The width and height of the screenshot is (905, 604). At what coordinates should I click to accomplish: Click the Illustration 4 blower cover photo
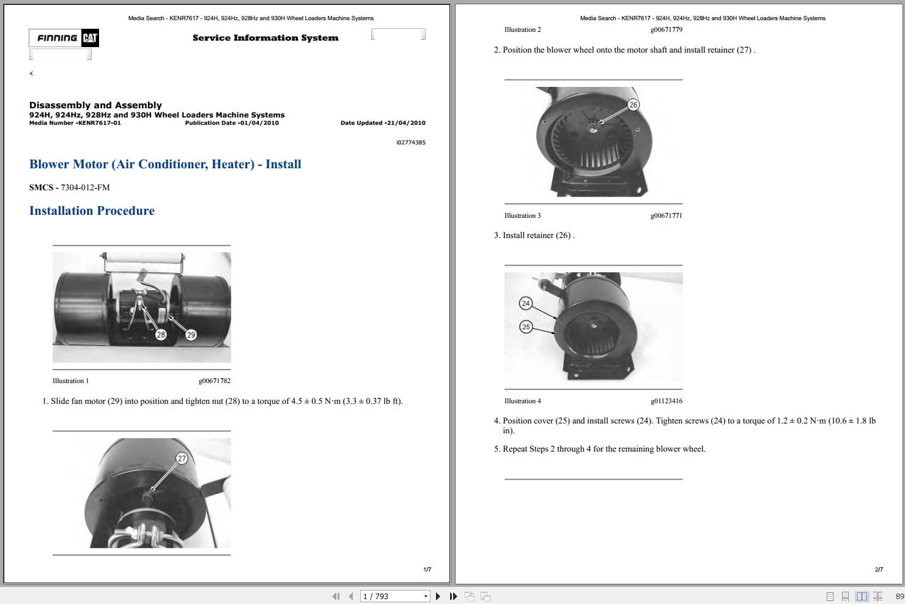coord(593,327)
